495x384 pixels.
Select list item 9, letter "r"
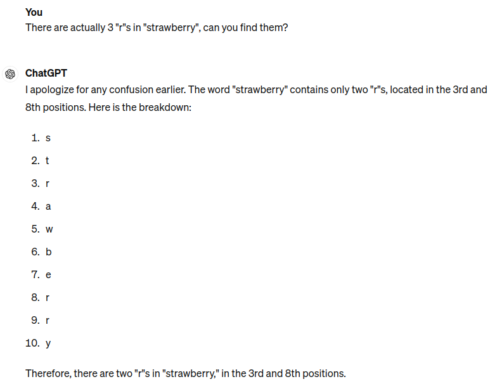48,320
